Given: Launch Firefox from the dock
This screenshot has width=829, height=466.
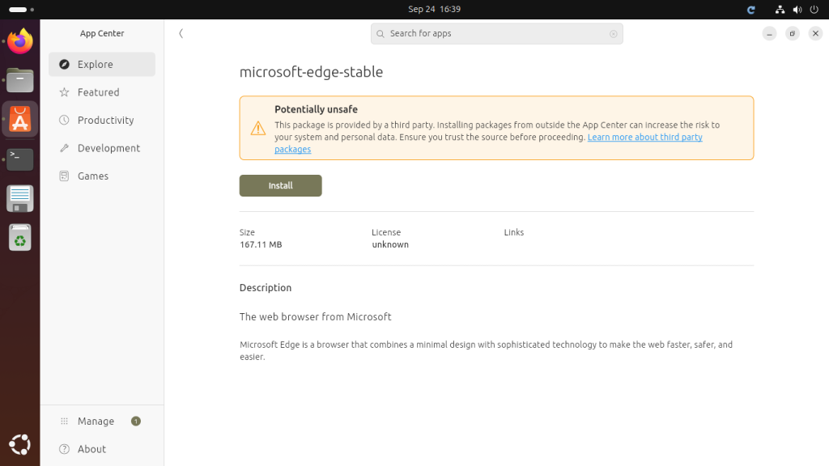Looking at the screenshot, I should click(20, 41).
